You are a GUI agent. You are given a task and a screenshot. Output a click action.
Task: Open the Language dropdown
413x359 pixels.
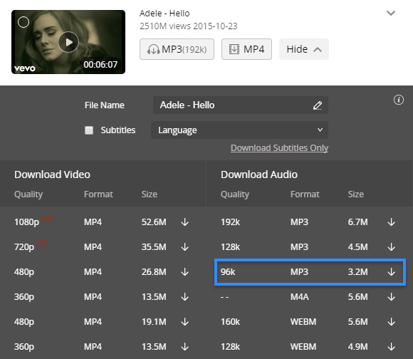coord(239,130)
